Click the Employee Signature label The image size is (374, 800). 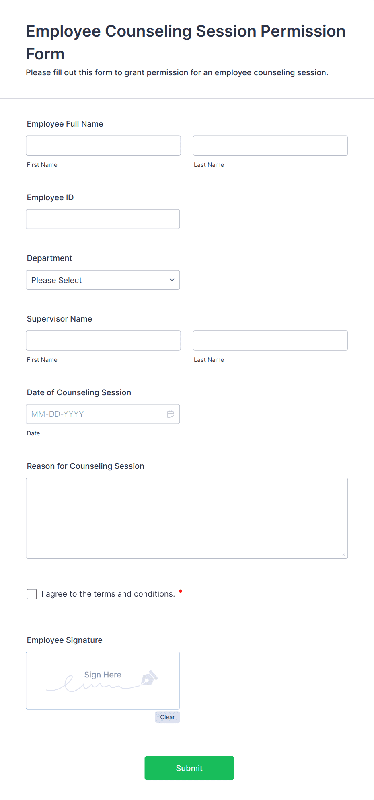[65, 640]
